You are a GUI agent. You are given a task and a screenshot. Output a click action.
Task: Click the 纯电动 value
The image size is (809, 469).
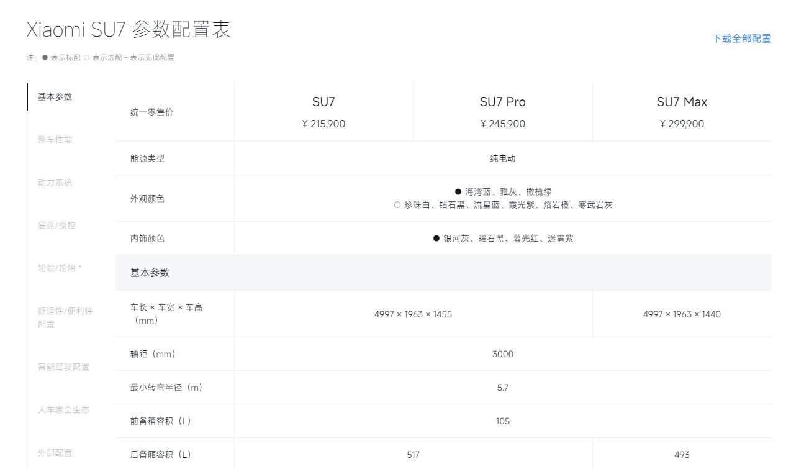click(x=503, y=158)
